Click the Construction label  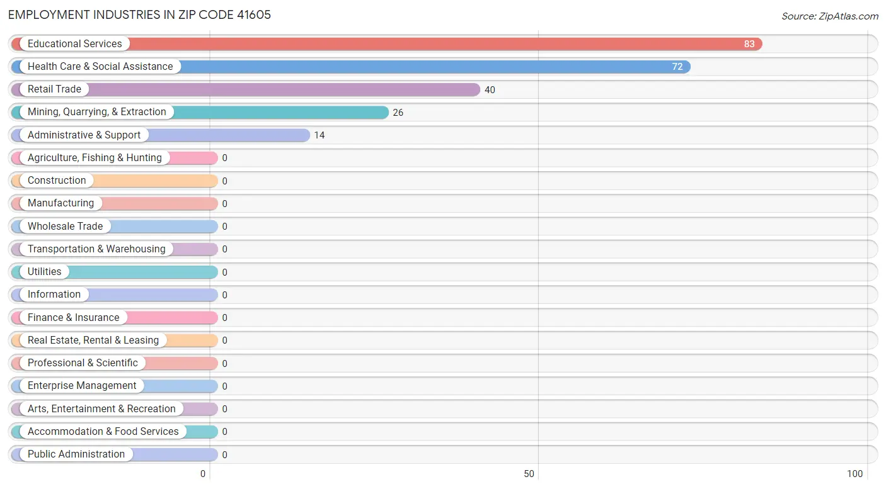[x=57, y=180]
